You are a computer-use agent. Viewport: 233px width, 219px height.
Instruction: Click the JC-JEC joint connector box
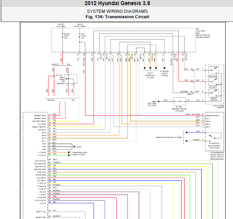coord(71,79)
